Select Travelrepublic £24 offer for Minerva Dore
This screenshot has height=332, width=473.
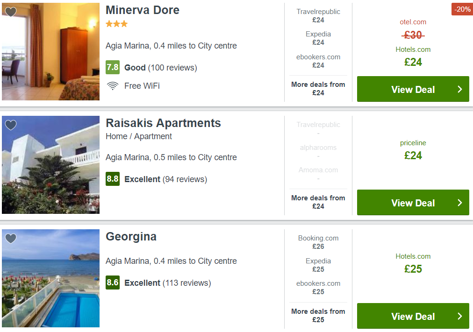tap(318, 16)
